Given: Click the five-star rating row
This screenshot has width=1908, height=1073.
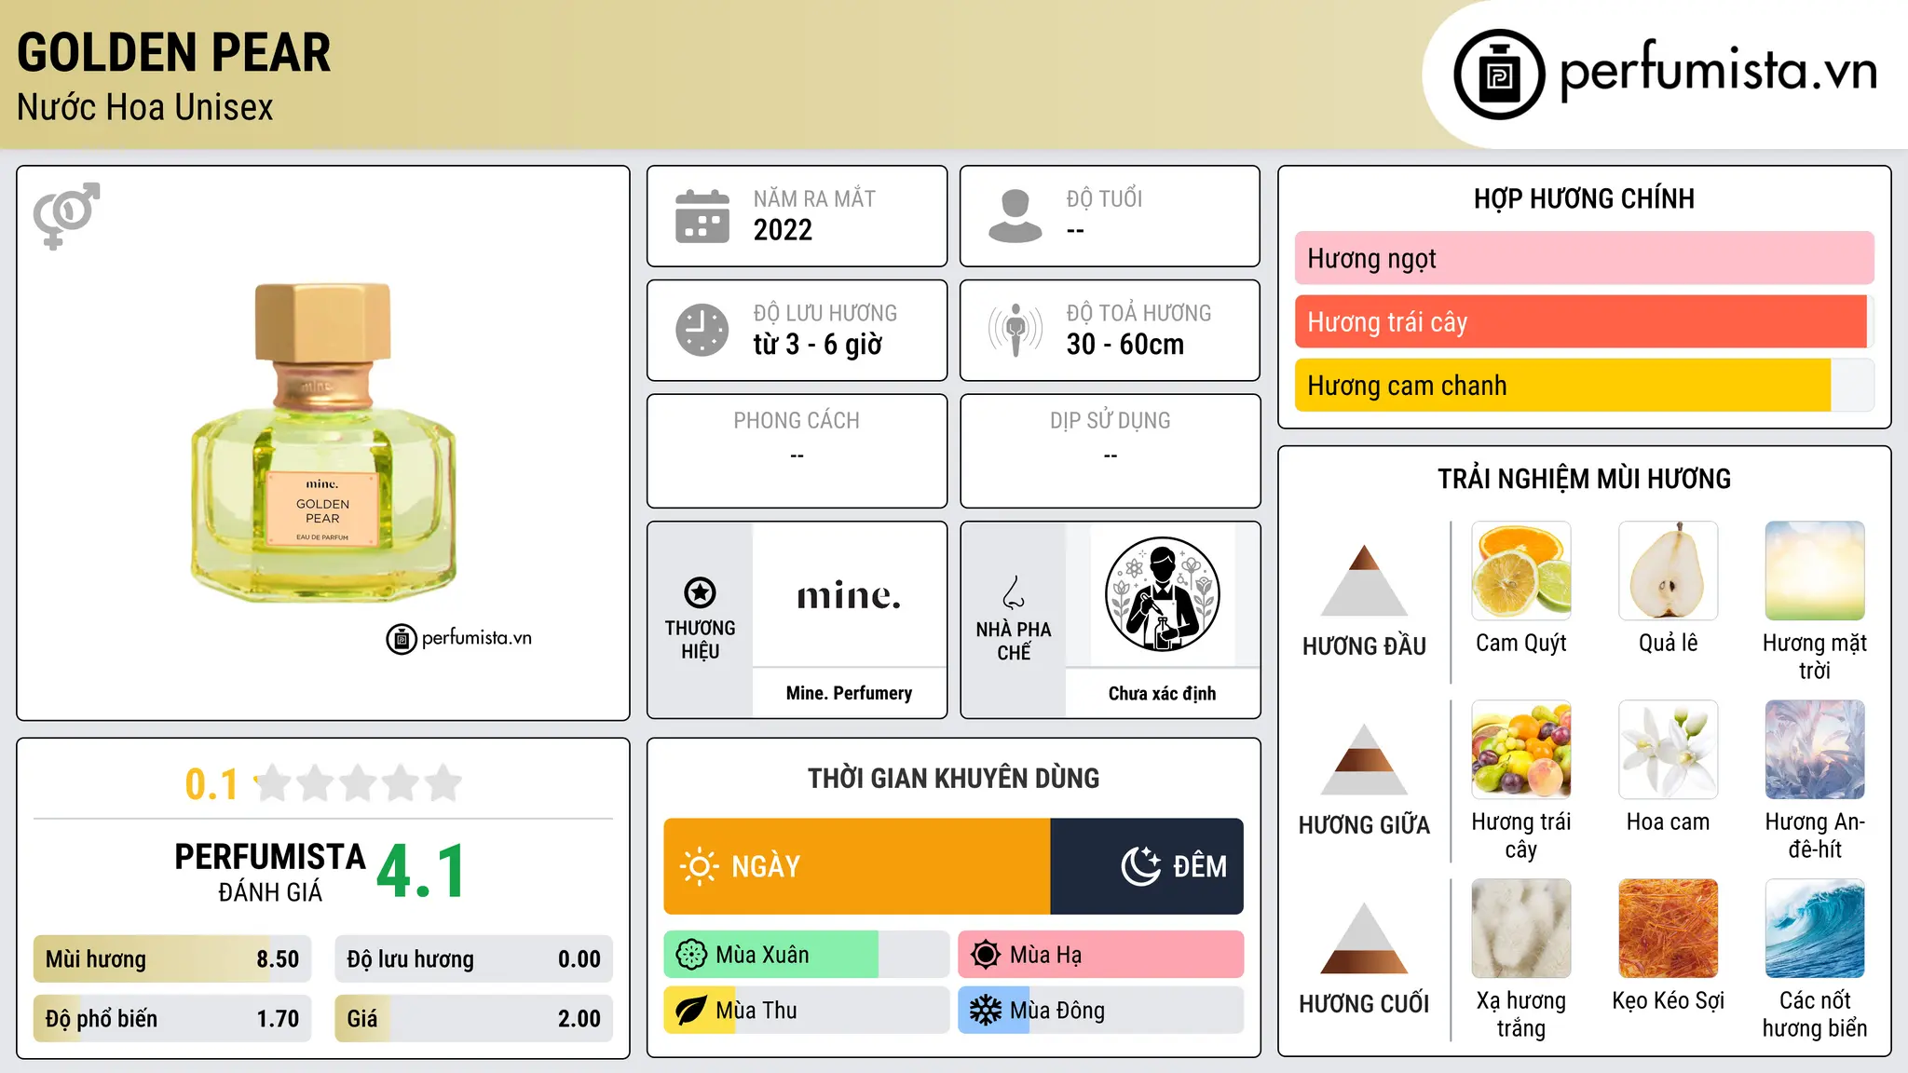Looking at the screenshot, I should tap(359, 783).
